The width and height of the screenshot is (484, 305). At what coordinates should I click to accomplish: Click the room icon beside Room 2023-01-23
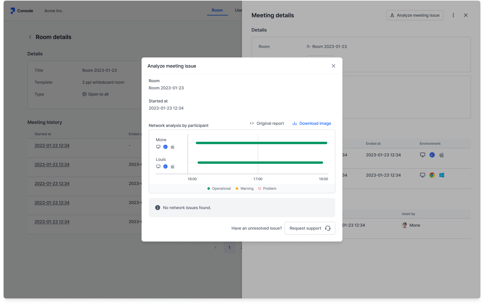pyautogui.click(x=309, y=47)
